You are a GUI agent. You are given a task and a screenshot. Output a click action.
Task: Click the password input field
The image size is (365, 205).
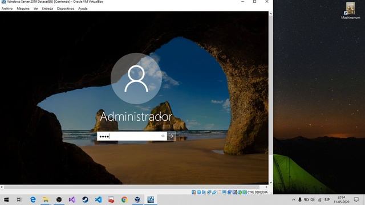[x=132, y=136]
